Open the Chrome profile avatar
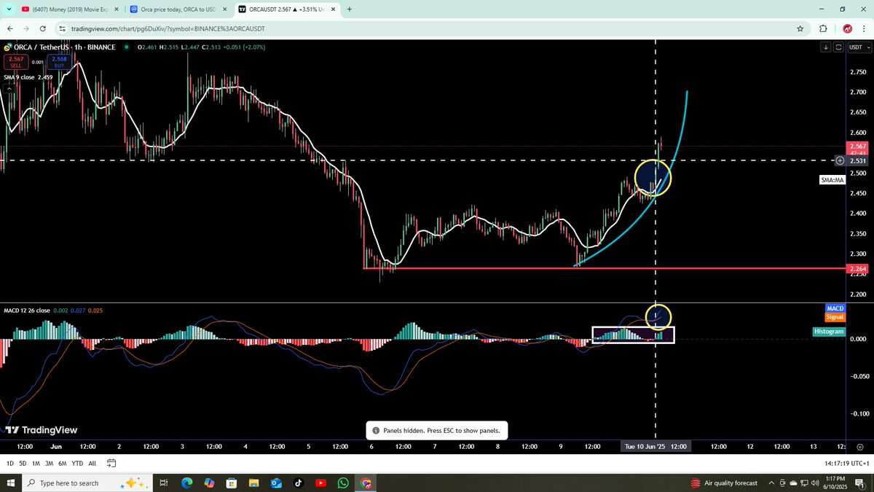Viewport: 874px width, 492px height. click(847, 28)
